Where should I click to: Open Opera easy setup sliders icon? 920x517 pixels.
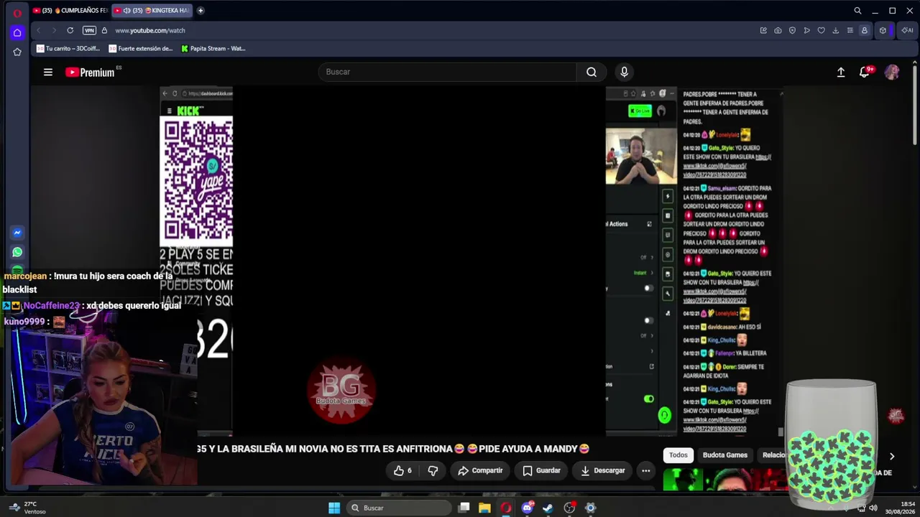[x=850, y=30]
